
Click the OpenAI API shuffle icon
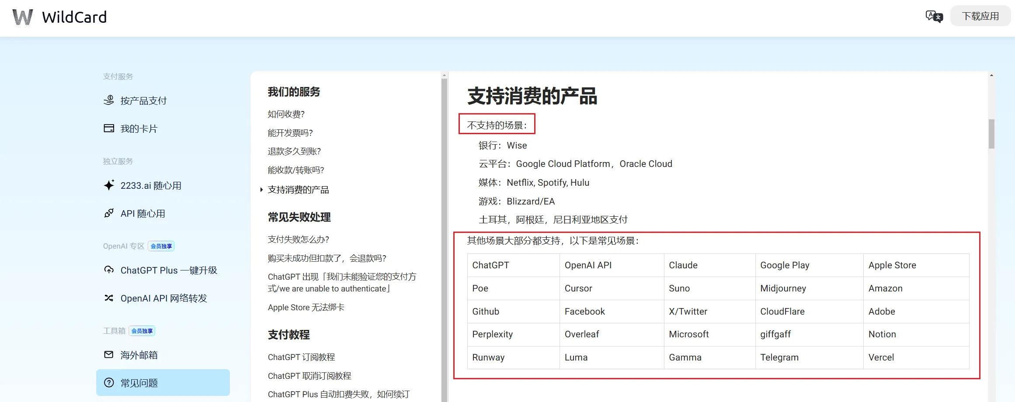pos(109,298)
